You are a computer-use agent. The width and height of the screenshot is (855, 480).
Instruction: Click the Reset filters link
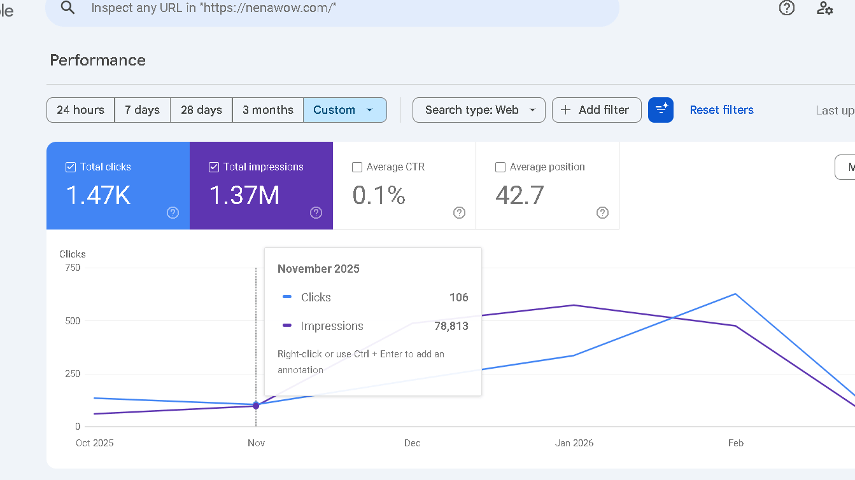coord(721,109)
